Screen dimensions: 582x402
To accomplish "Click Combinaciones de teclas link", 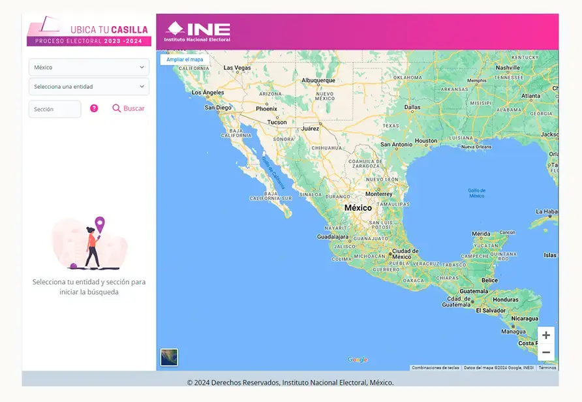I will [x=435, y=367].
